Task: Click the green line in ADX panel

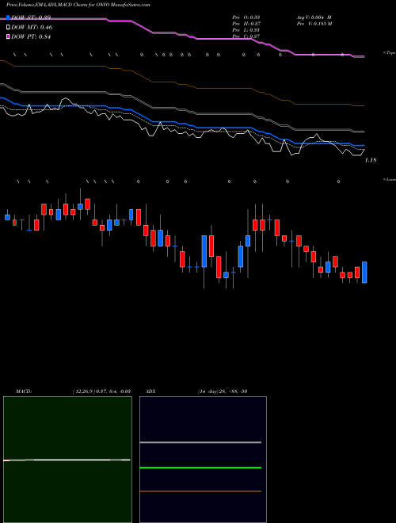Action: pos(200,468)
